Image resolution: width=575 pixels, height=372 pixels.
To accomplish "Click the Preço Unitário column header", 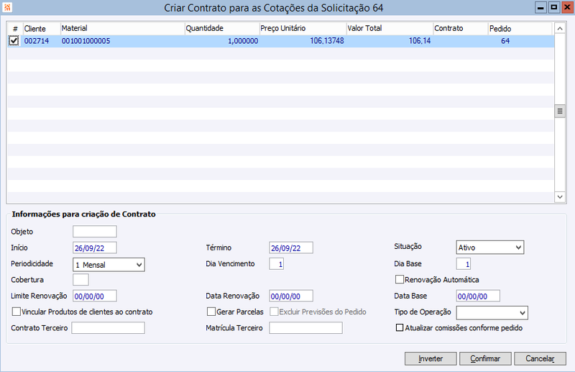I will point(303,29).
